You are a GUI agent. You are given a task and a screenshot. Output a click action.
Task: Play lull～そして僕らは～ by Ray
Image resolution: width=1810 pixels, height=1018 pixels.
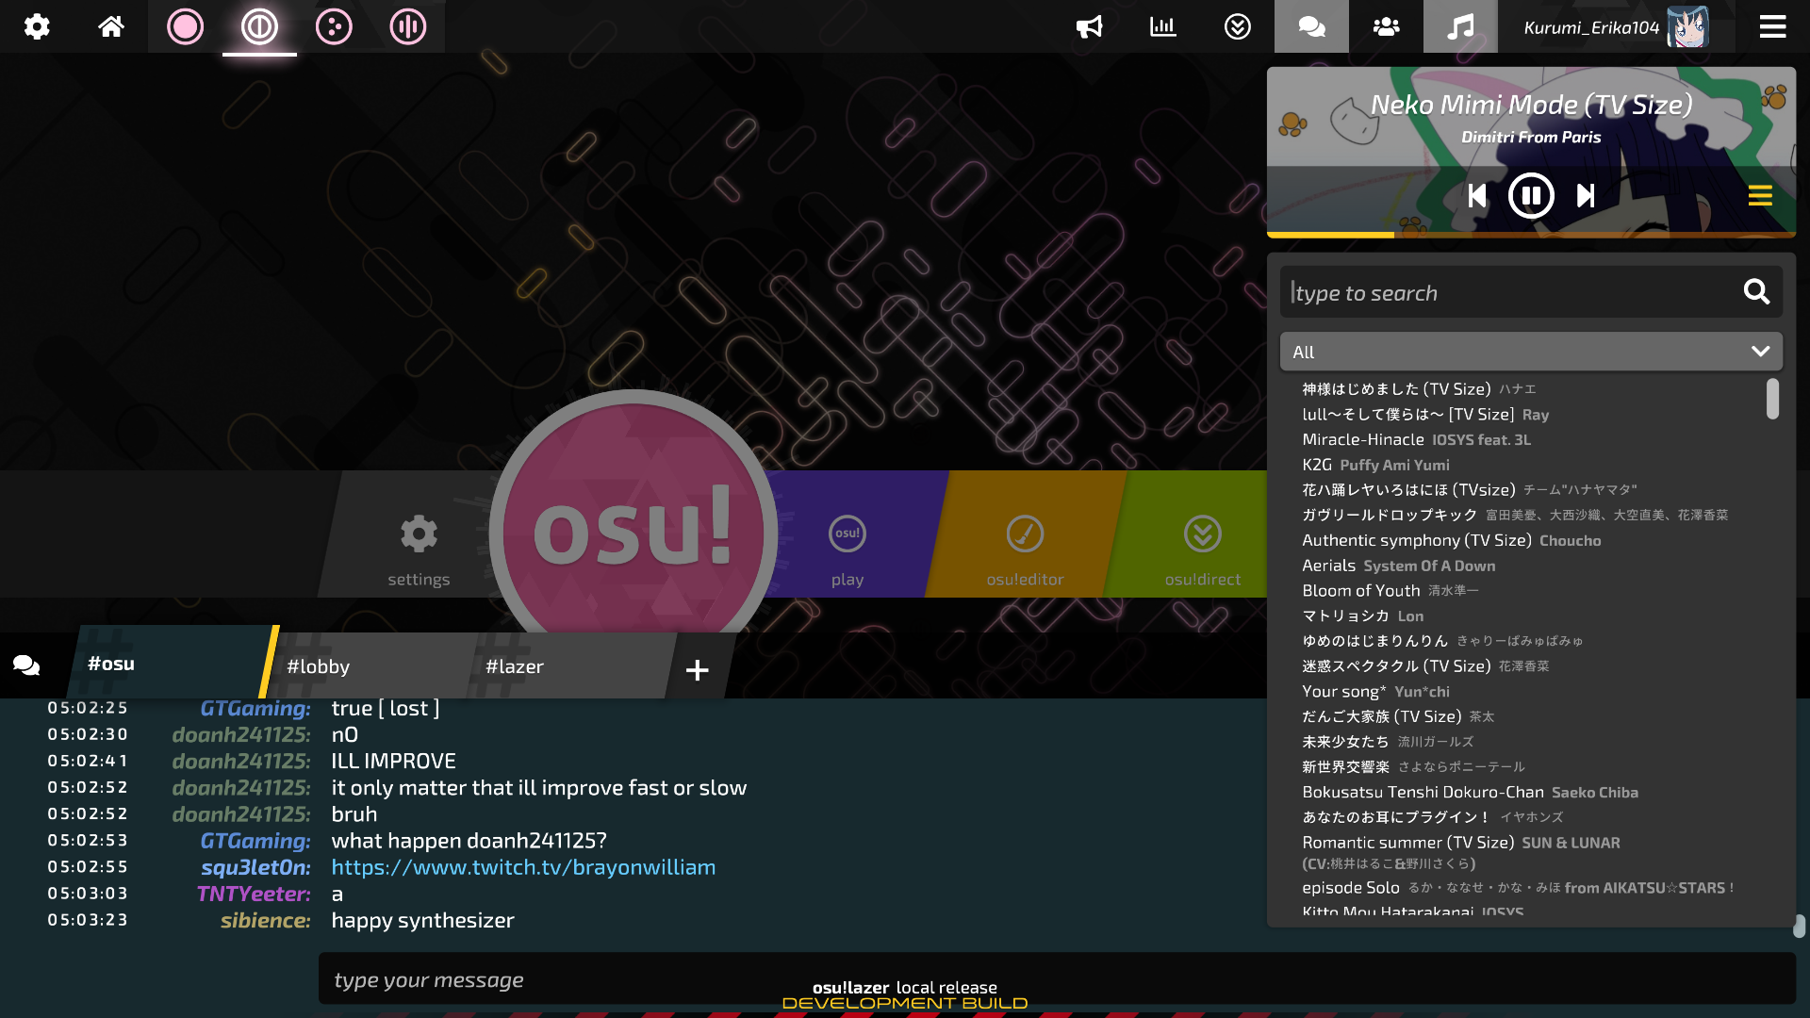tap(1425, 415)
